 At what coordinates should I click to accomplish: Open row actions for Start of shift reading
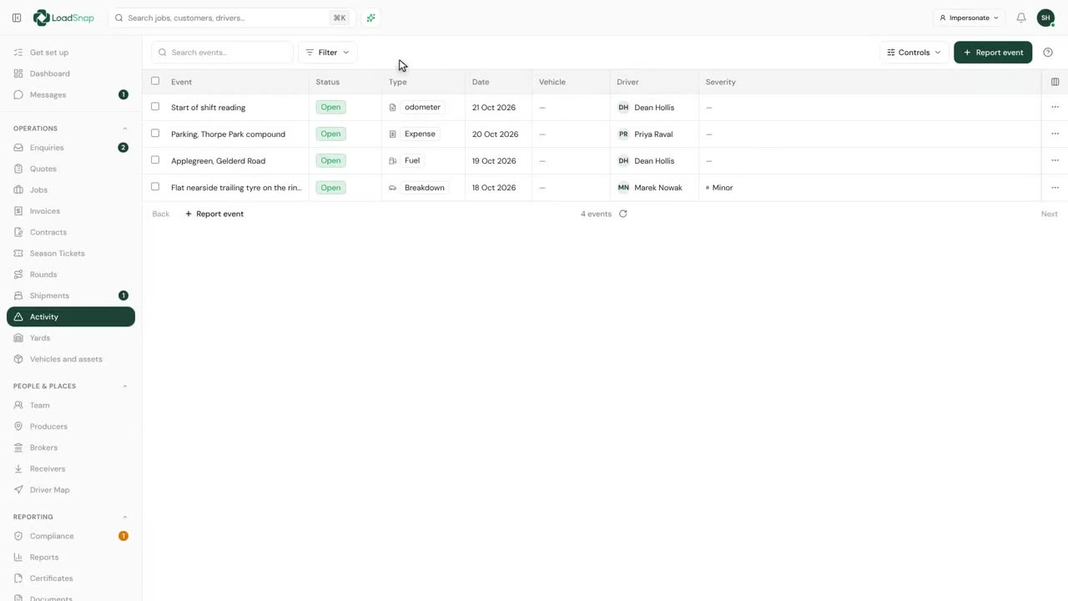tap(1055, 107)
